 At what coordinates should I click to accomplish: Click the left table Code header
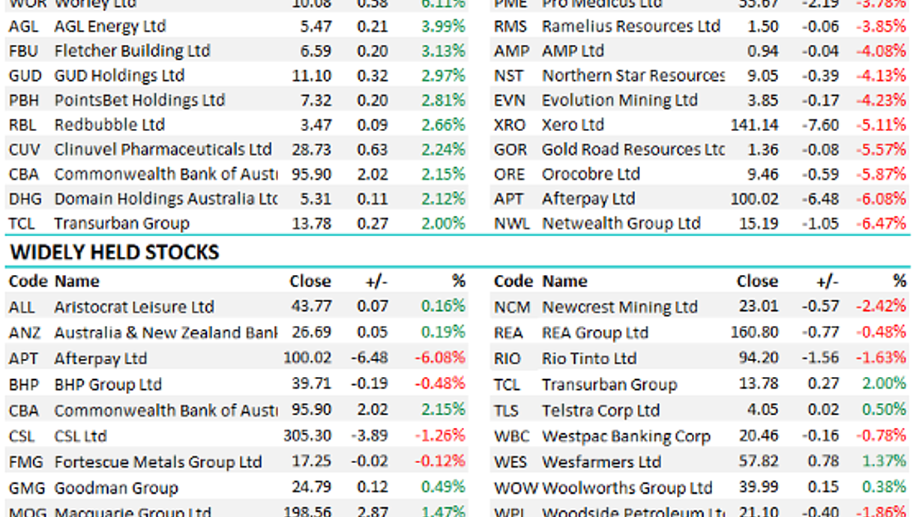click(x=28, y=281)
